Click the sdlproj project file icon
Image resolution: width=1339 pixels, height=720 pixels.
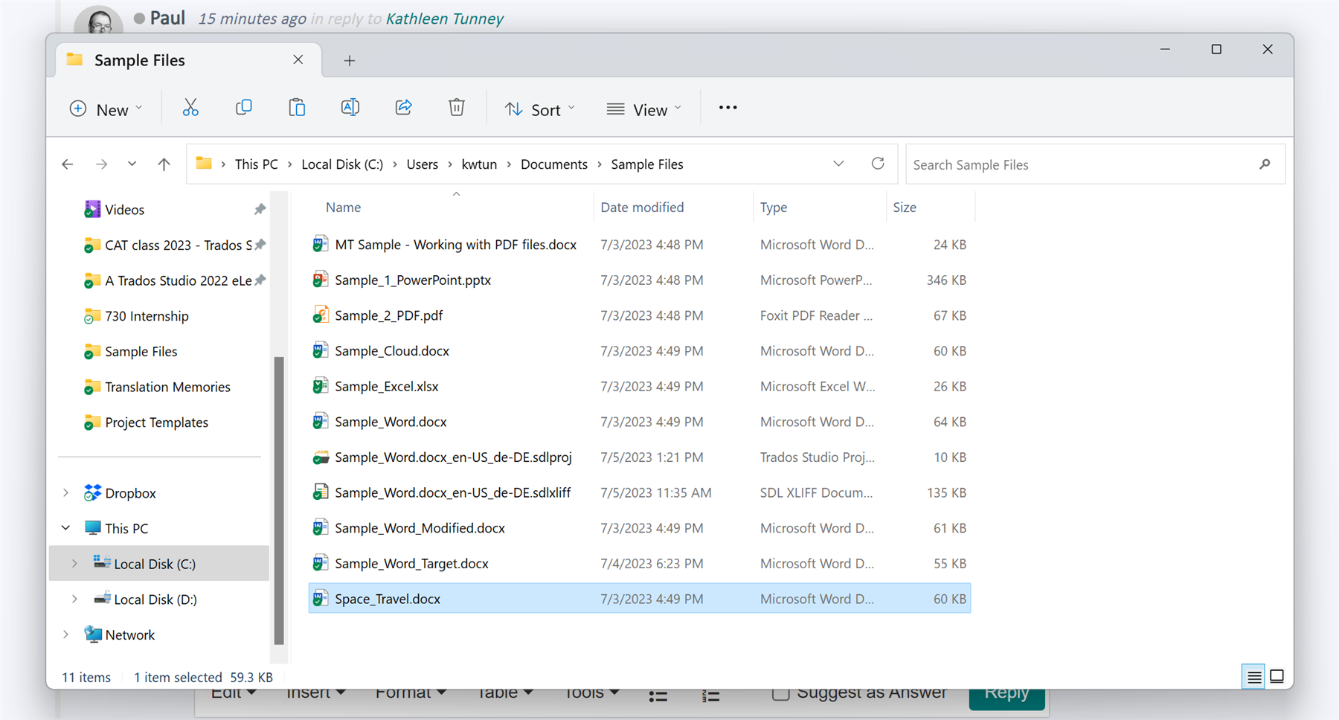point(320,457)
